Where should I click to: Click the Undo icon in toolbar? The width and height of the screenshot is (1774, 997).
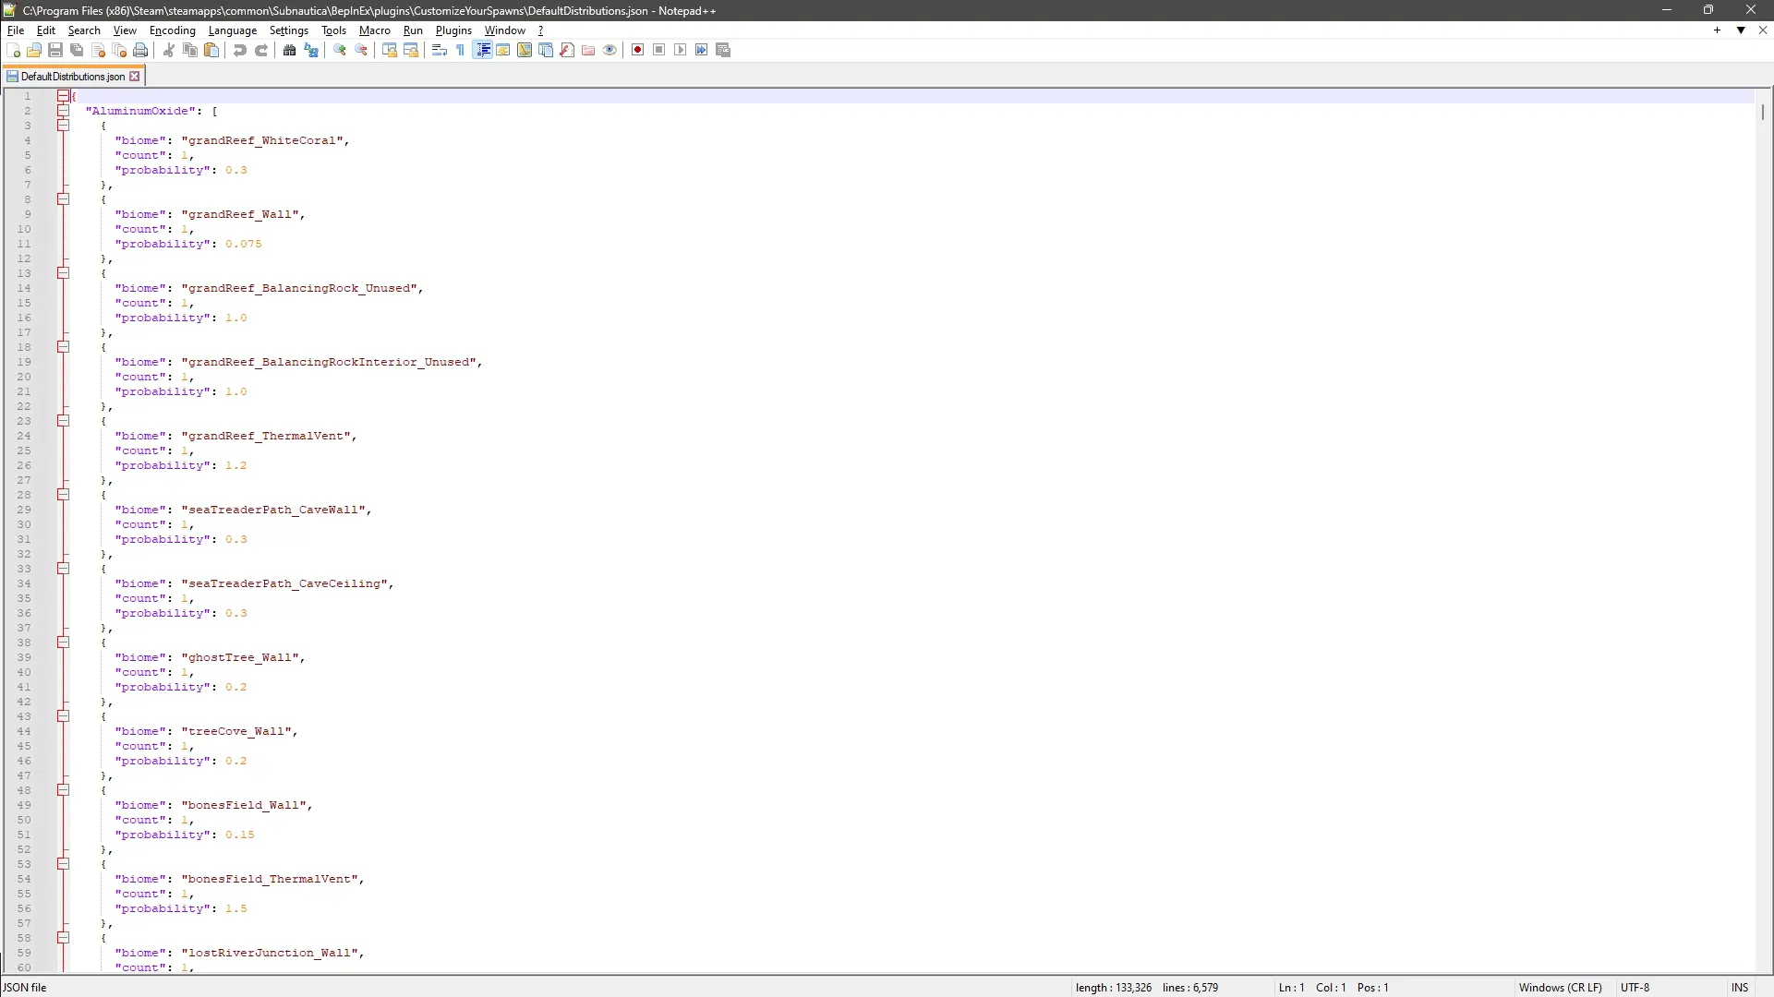tap(240, 50)
